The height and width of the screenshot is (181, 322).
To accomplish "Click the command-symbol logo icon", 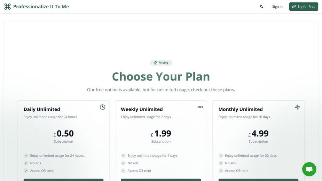I will (8, 7).
